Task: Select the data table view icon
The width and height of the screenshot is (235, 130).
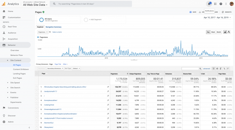Action: click(214, 69)
